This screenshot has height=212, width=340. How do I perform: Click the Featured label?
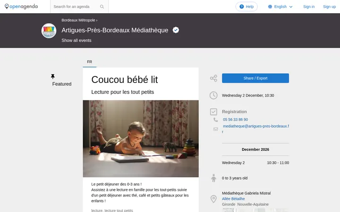(62, 84)
